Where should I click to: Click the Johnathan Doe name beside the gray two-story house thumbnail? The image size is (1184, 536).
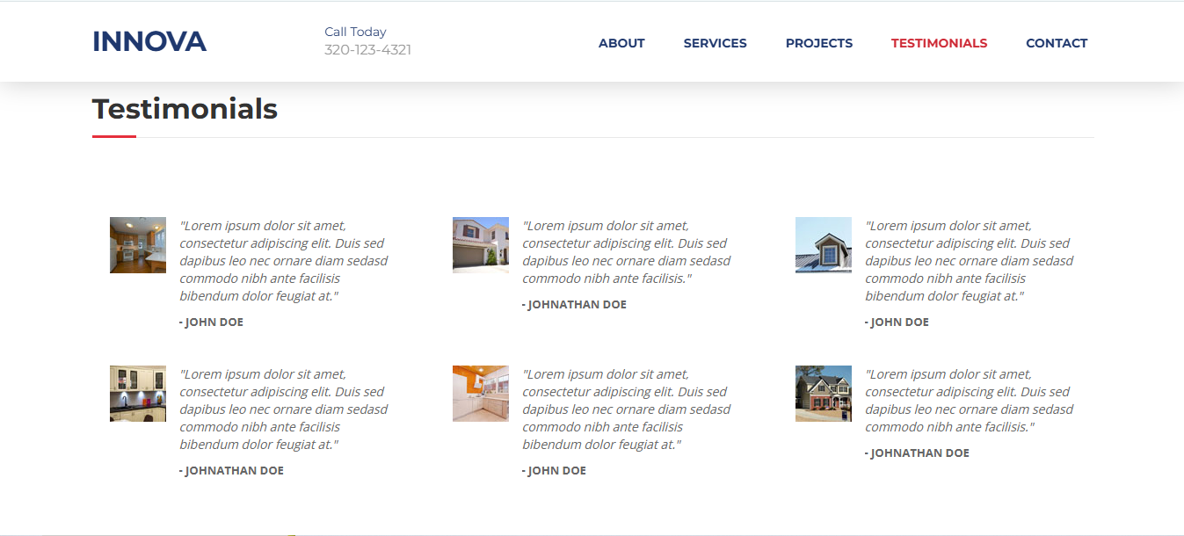pos(917,453)
